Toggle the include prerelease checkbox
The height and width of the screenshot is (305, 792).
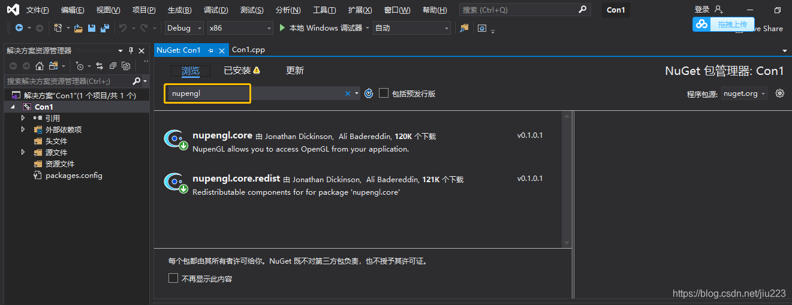pyautogui.click(x=384, y=93)
